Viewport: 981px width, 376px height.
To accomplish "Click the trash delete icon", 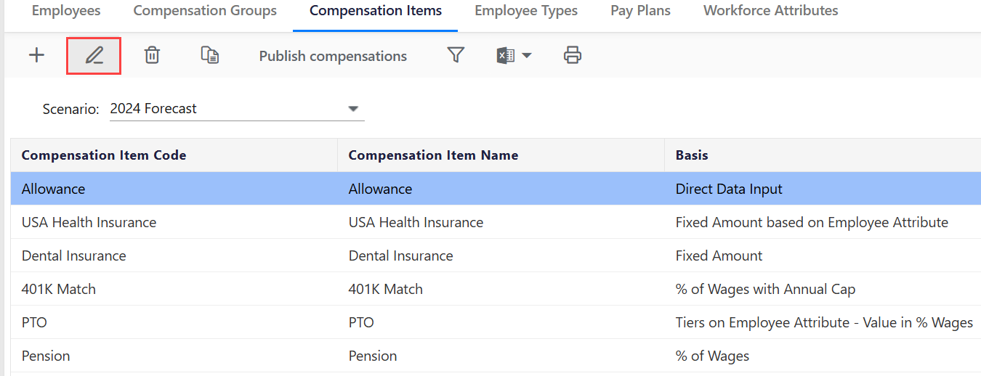I will [x=152, y=55].
